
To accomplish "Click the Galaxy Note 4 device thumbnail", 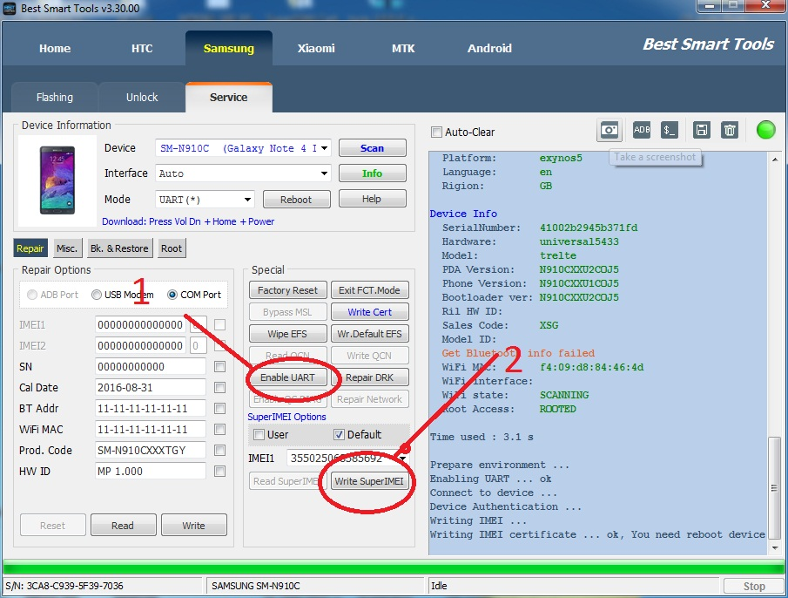I will tap(57, 180).
